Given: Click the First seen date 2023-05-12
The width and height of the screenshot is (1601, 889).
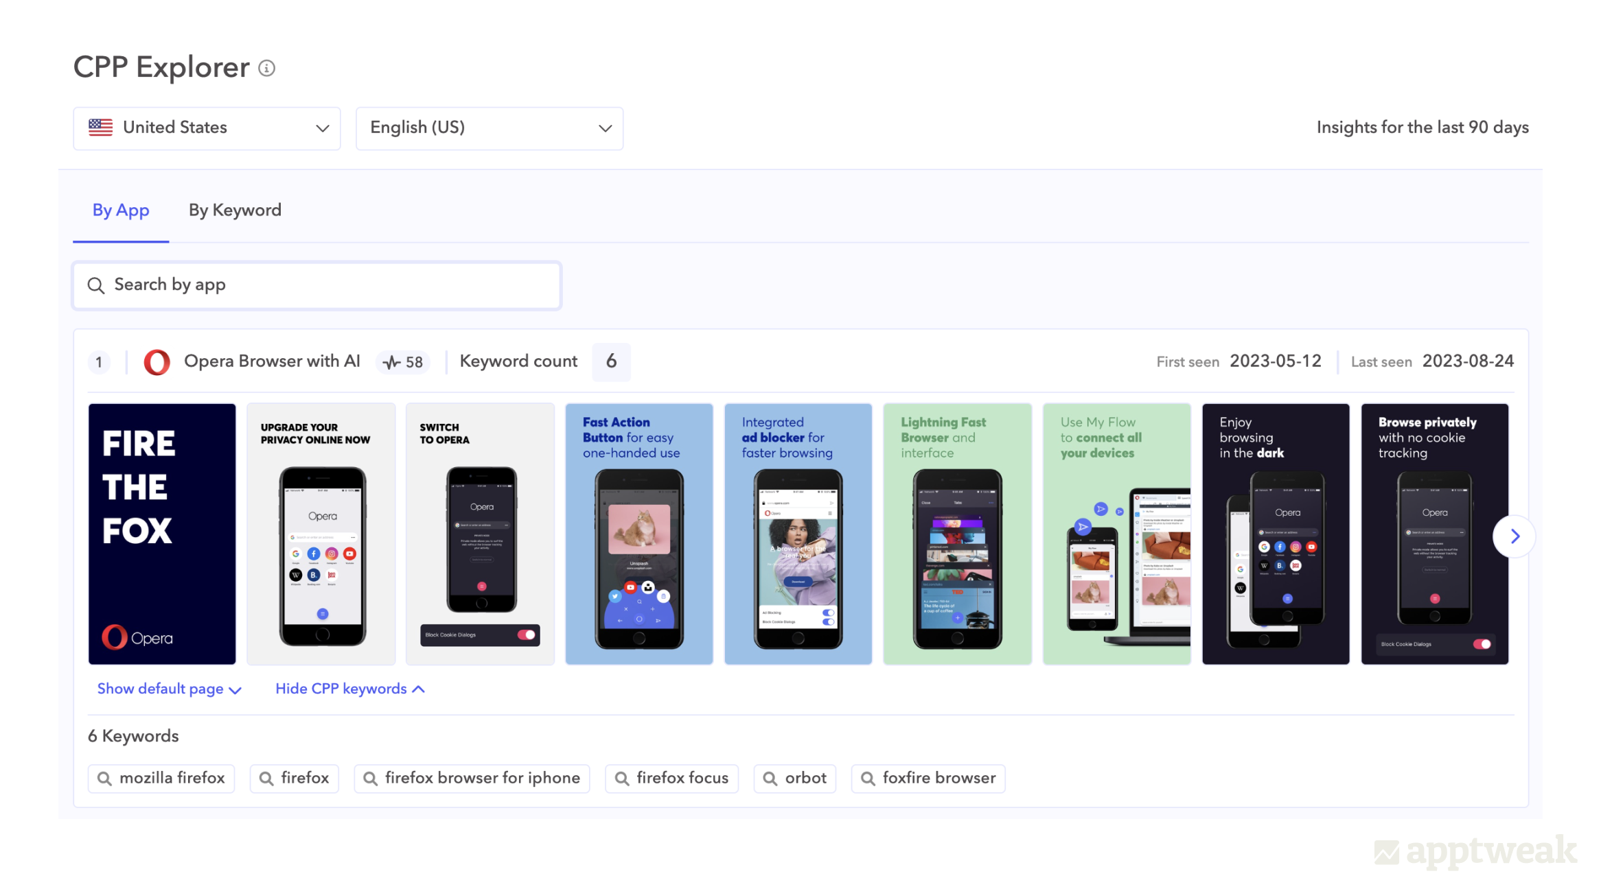Looking at the screenshot, I should tap(1276, 361).
